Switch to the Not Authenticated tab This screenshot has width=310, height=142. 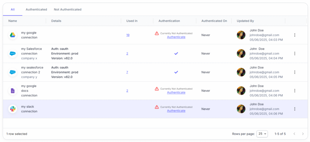68,9
